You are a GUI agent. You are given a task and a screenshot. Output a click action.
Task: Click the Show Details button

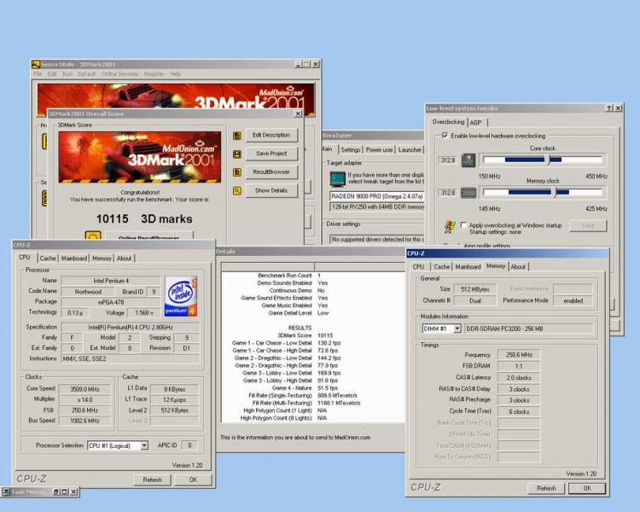pyautogui.click(x=271, y=190)
